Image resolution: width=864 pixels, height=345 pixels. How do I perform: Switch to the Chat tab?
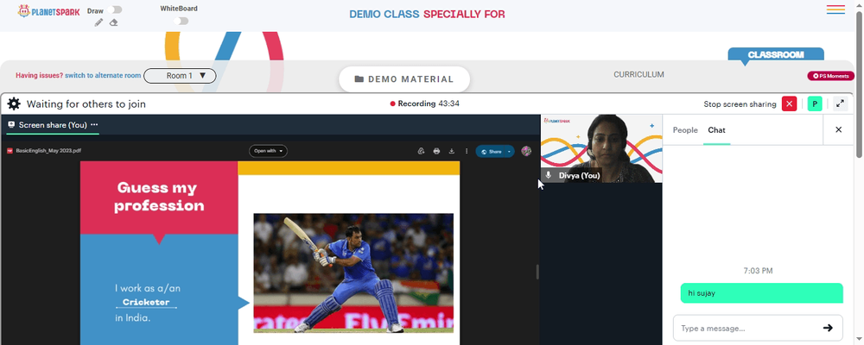tap(716, 130)
